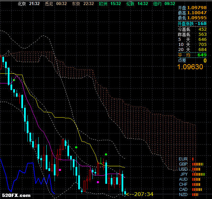The height and width of the screenshot is (199, 212).
Task: Click the AUD currency strength label
Action: 183,179
